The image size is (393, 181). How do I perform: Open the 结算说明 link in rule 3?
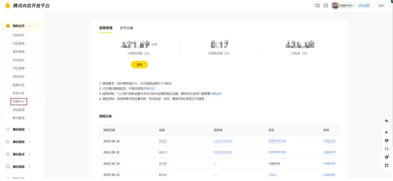(x=216, y=94)
